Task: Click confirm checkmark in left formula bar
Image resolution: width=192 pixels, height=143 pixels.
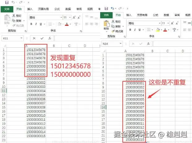Action: 42,38
